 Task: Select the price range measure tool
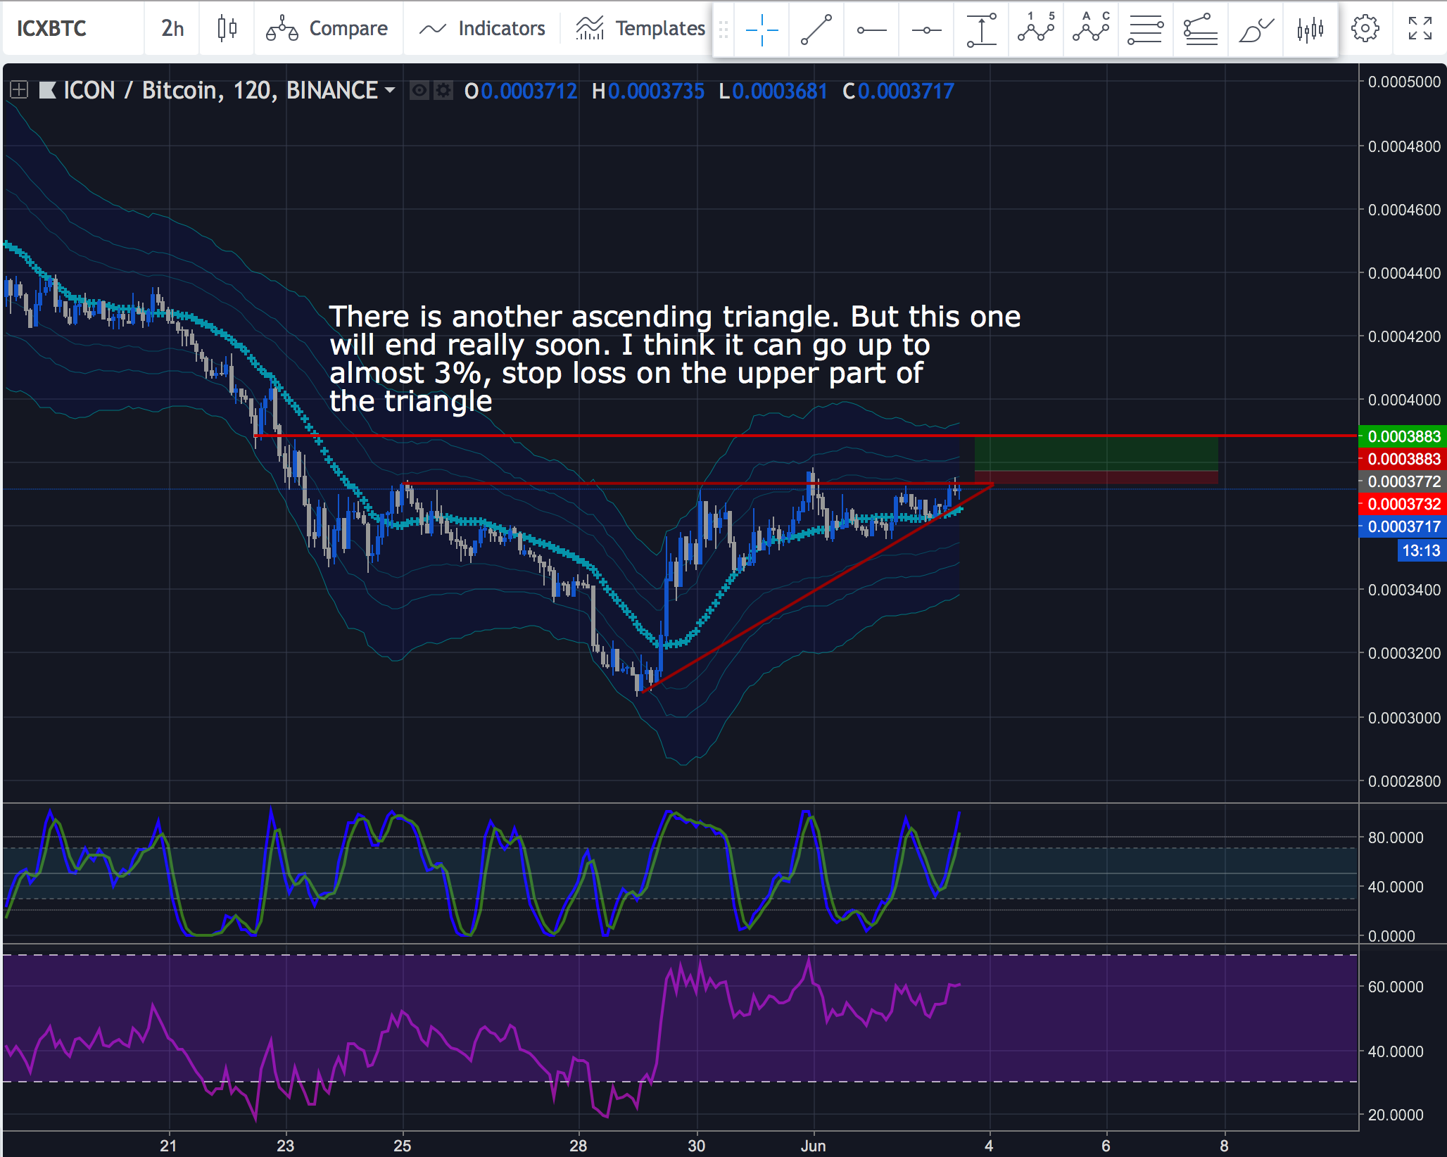pos(981,30)
